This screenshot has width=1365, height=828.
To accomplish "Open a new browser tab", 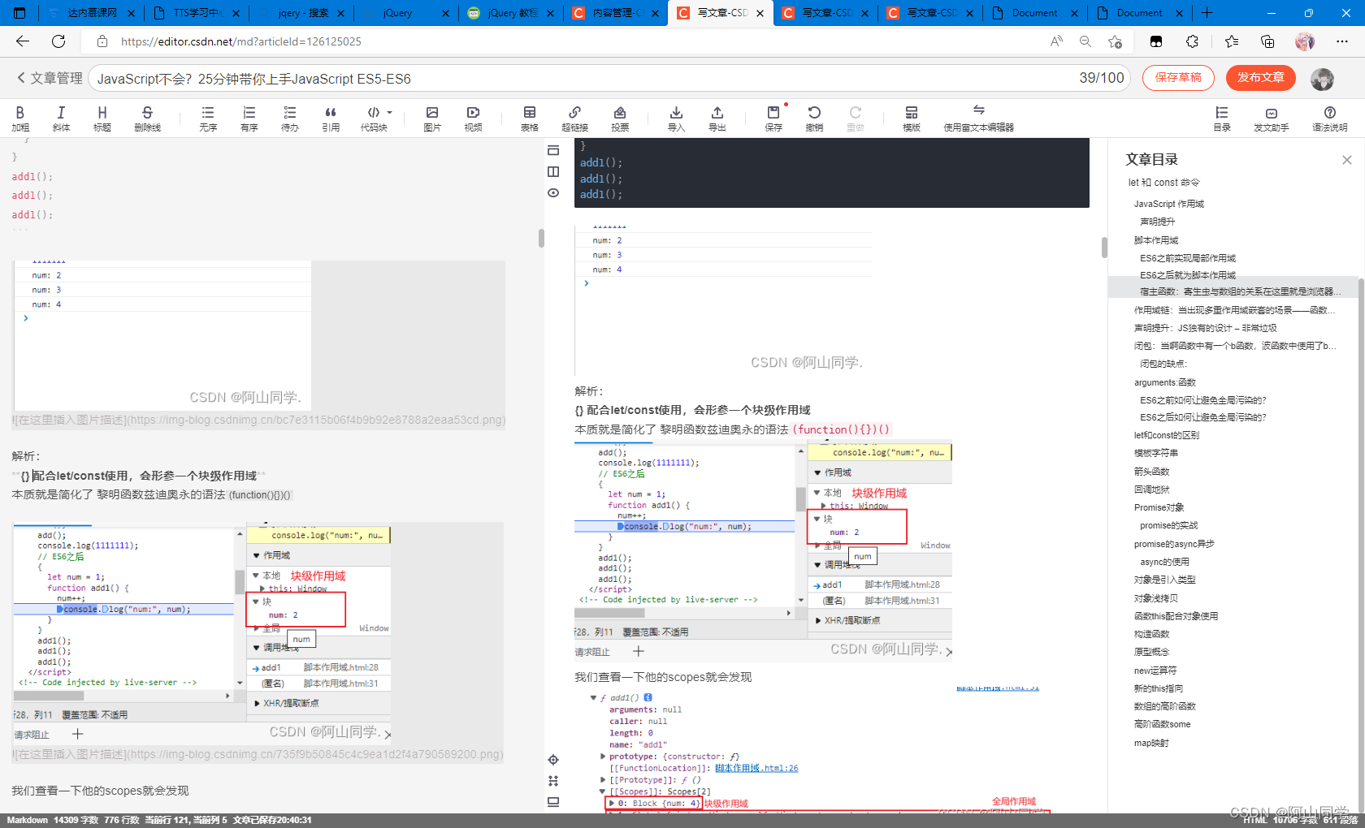I will (1207, 13).
